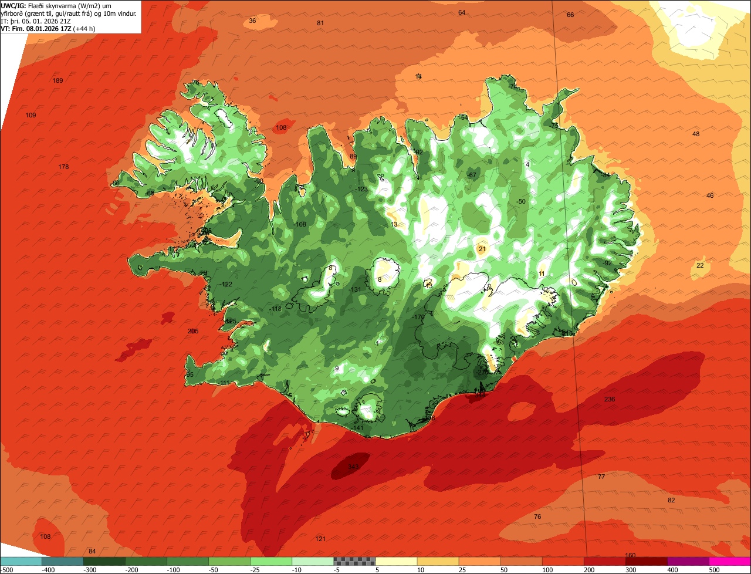
Task: Click the '300' legend tick label
Action: (x=630, y=570)
